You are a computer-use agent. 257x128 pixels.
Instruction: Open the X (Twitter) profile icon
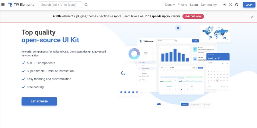[x=231, y=5]
